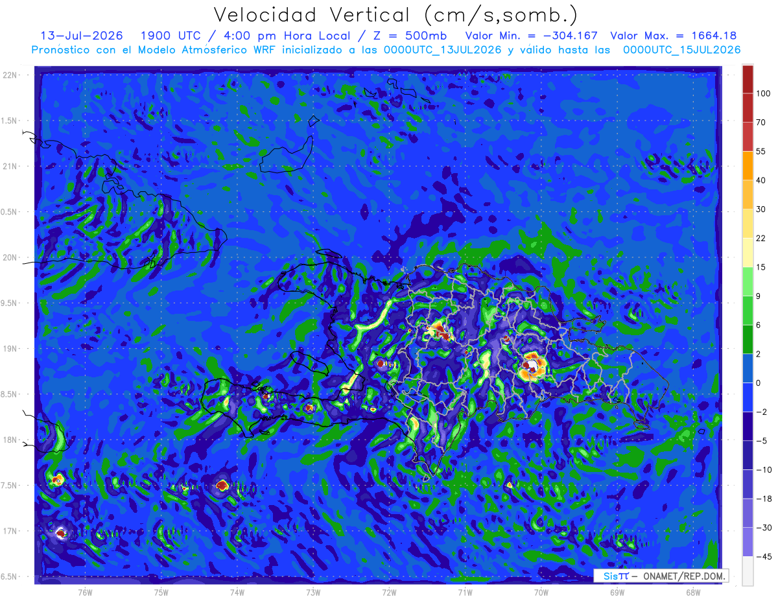Screen dimensions: 778x601
Task: Click the '68W' longitude label
Action: click(x=693, y=592)
